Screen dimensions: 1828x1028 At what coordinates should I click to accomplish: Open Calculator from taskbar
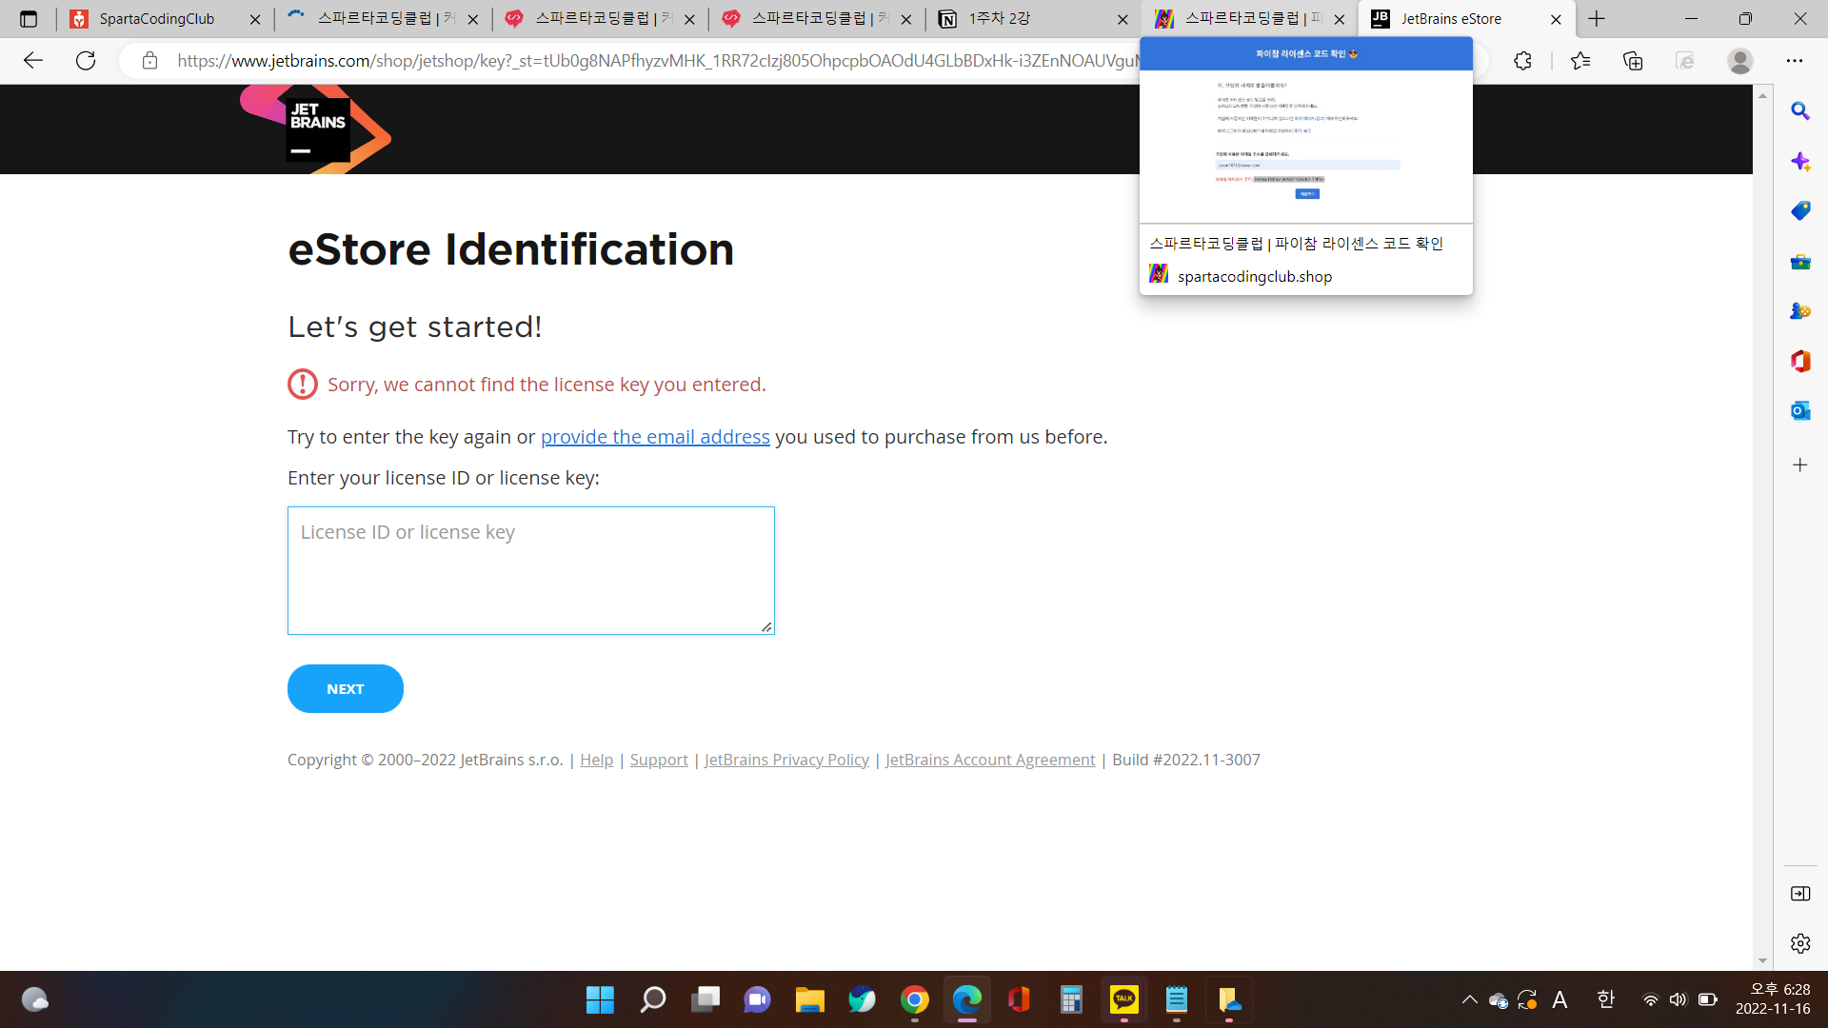[x=1072, y=999]
